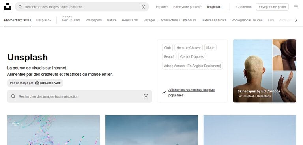Click the Club search tag
The image size is (303, 145).
[x=167, y=48]
